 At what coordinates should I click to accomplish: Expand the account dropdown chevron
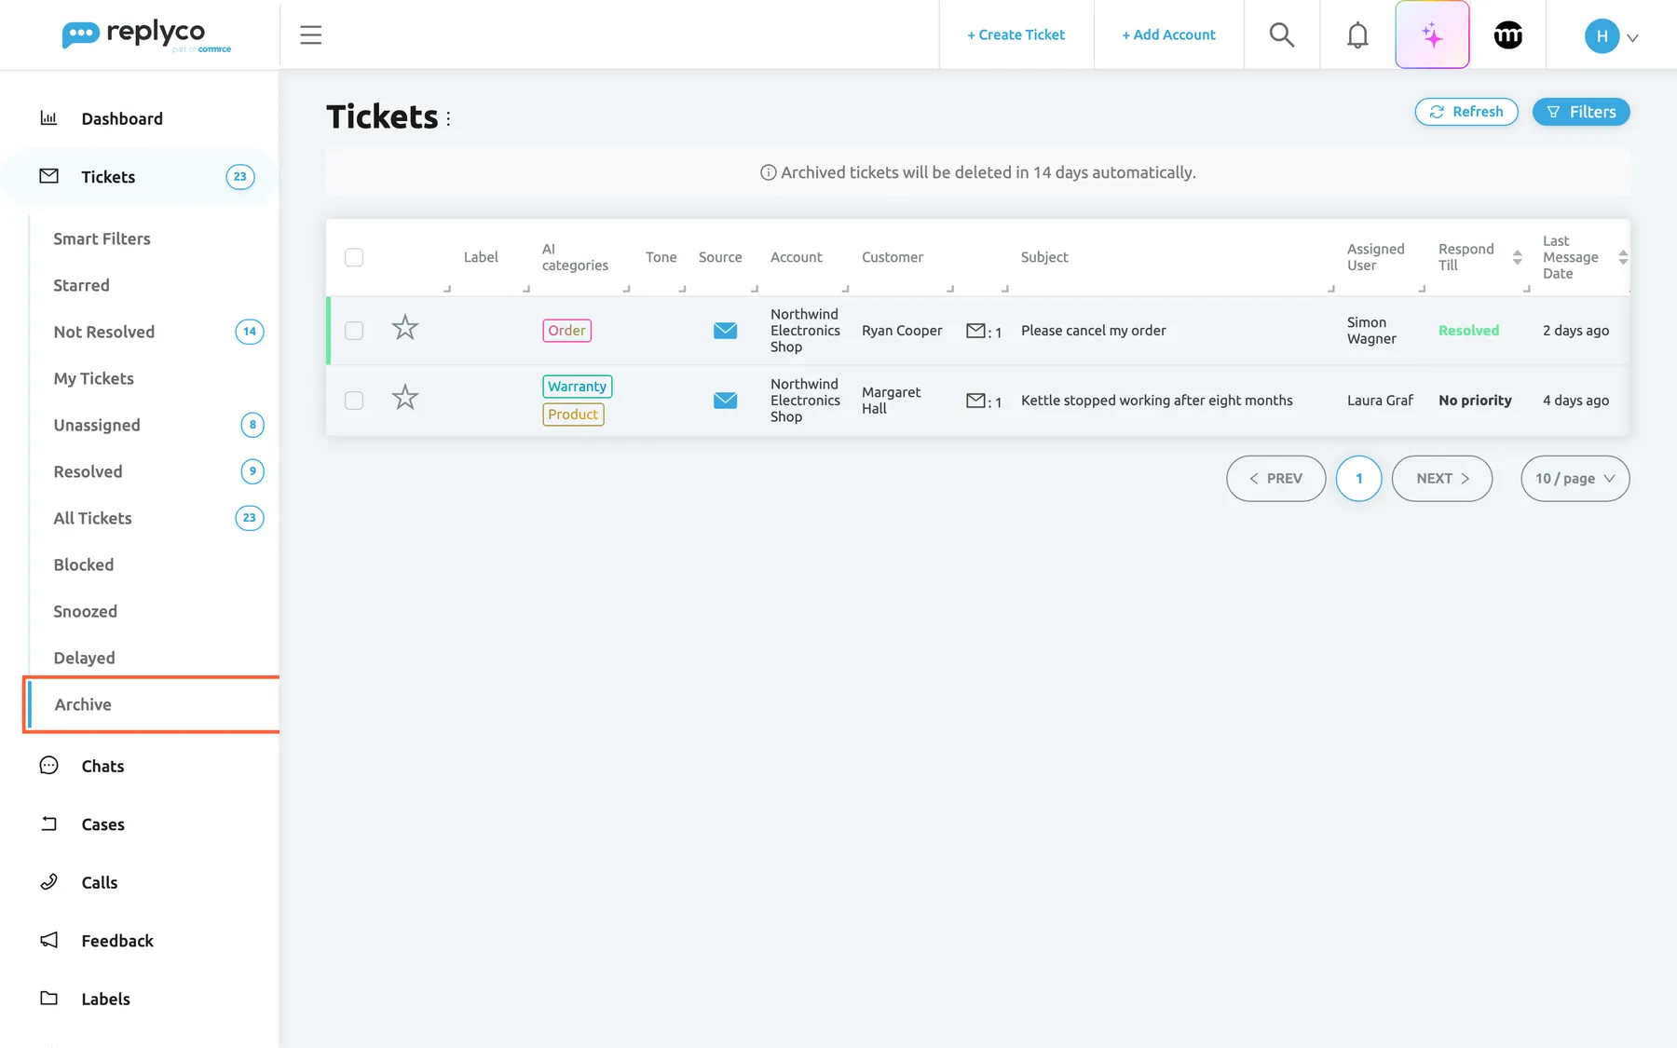tap(1633, 38)
